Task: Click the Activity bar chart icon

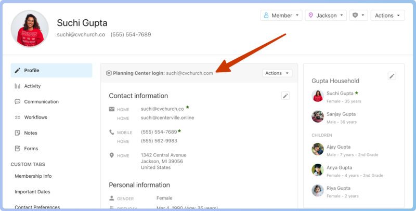Action: (18, 86)
